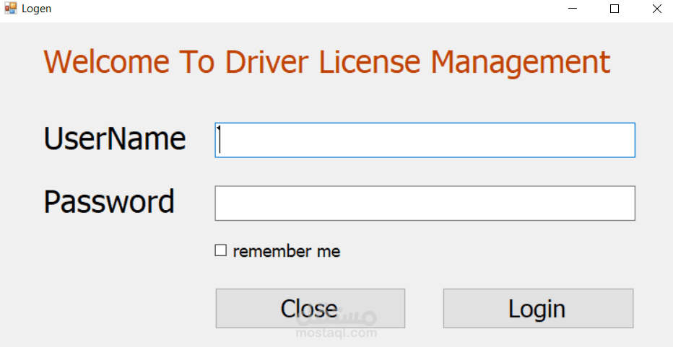
Task: Maximize the Logen window
Action: (x=615, y=9)
